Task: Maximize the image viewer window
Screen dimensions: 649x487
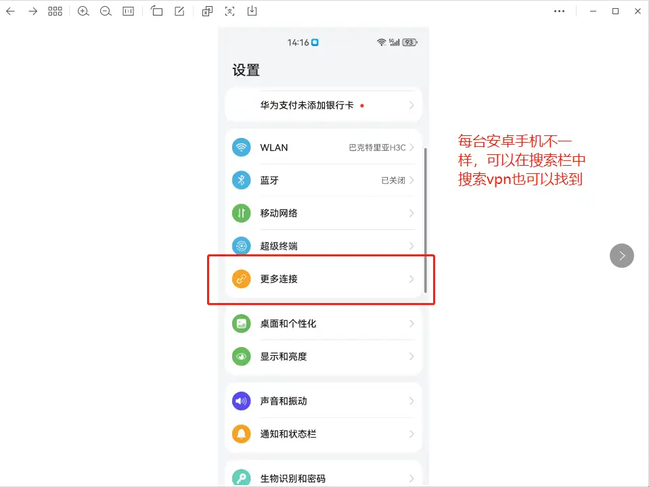Action: 615,11
